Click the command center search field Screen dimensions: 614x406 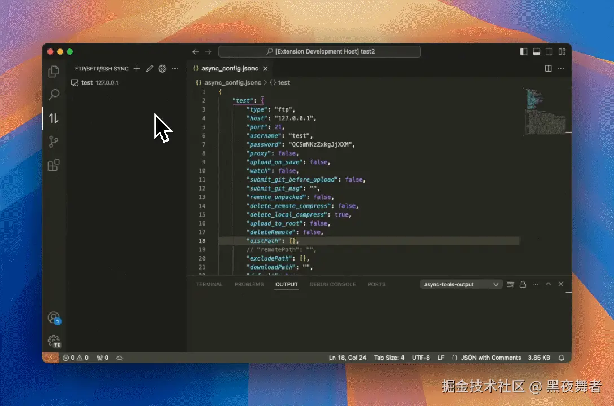pyautogui.click(x=319, y=52)
